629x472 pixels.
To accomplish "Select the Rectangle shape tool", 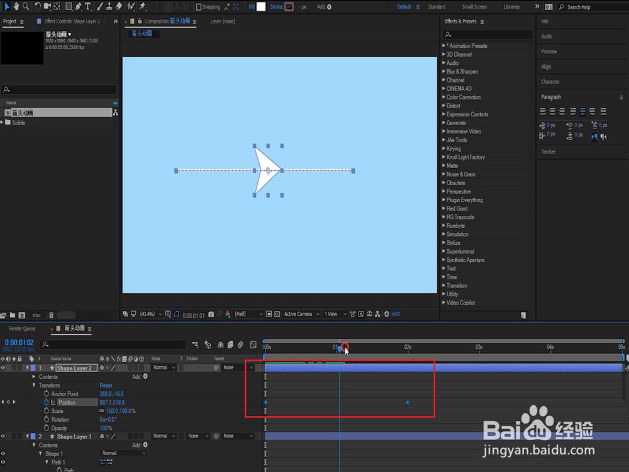I will point(69,6).
